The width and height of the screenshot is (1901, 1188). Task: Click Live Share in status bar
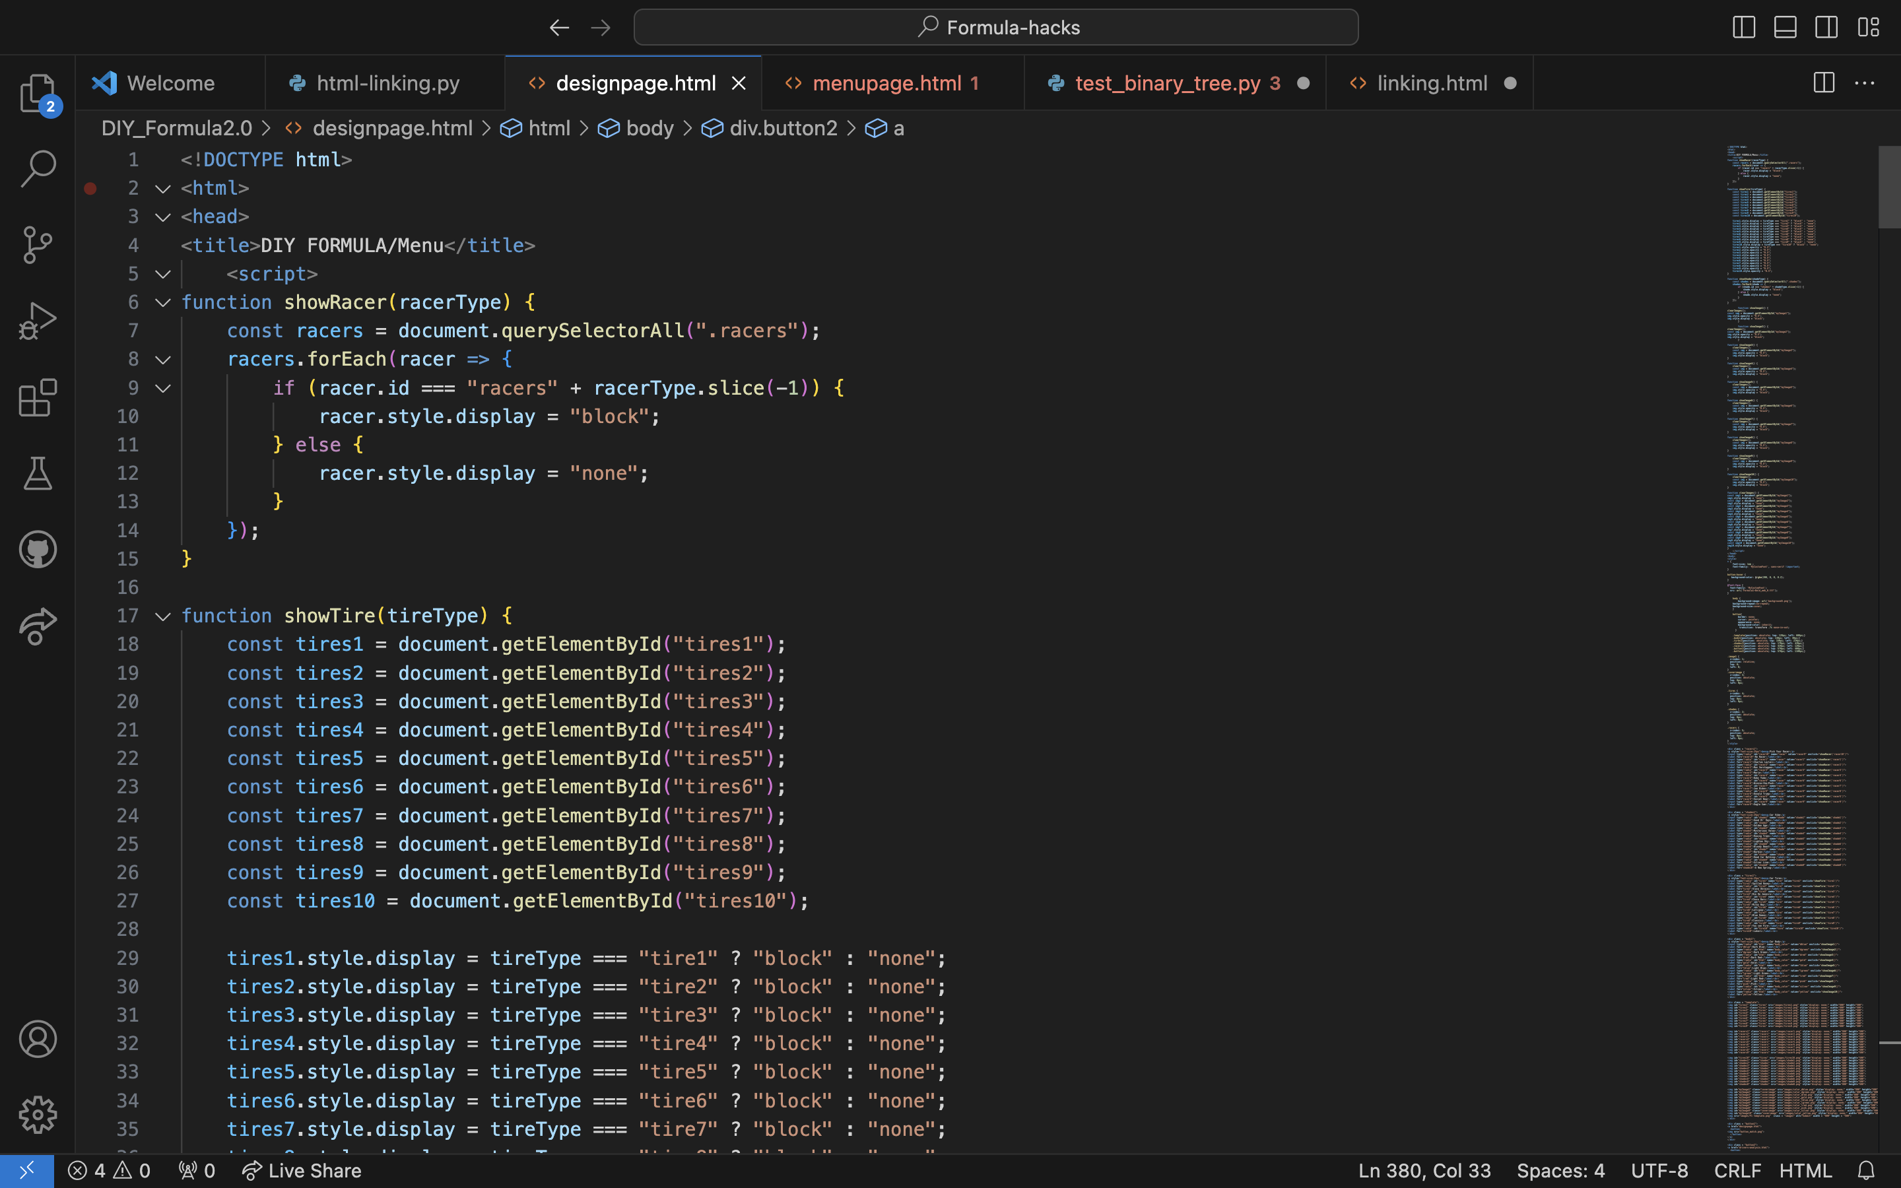tap(302, 1171)
